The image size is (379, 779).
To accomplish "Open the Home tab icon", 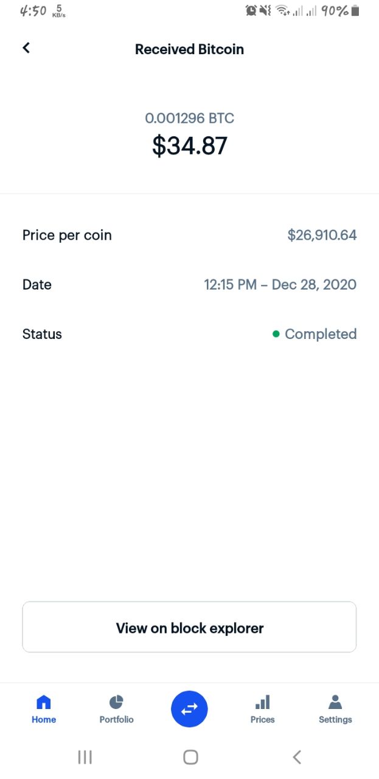I will (44, 703).
